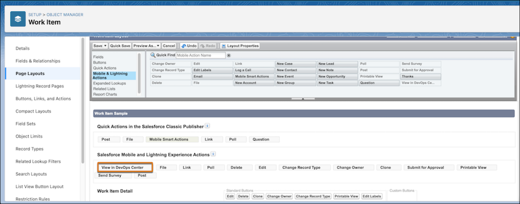Select New Contact palette item
The width and height of the screenshot is (520, 204).
pyautogui.click(x=295, y=70)
